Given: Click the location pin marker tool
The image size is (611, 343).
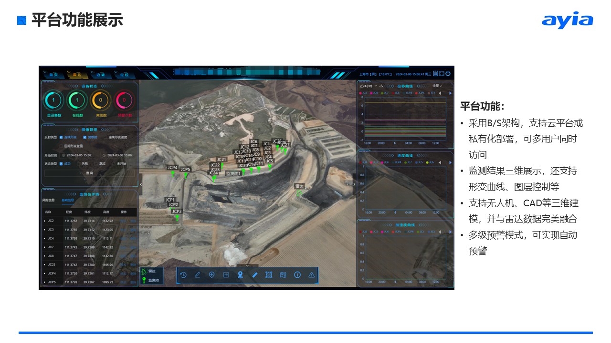Looking at the screenshot, I should [241, 275].
